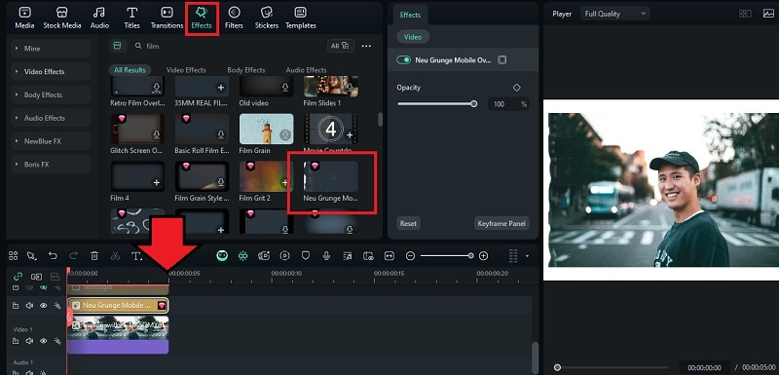The width and height of the screenshot is (779, 375).
Task: Open the Full Quality dropdown
Action: (615, 14)
